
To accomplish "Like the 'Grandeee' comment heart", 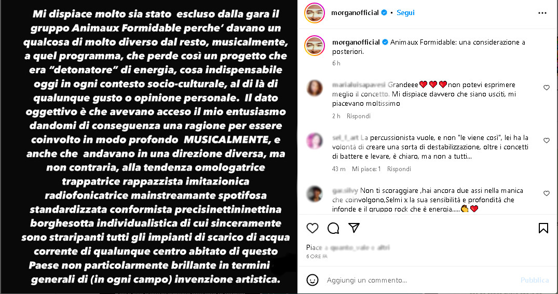I will point(547,88).
